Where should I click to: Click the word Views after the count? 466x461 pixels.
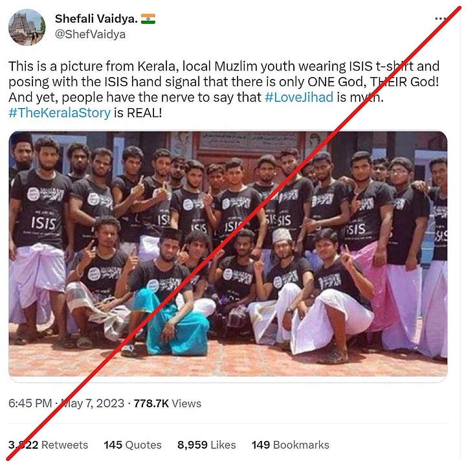point(187,403)
